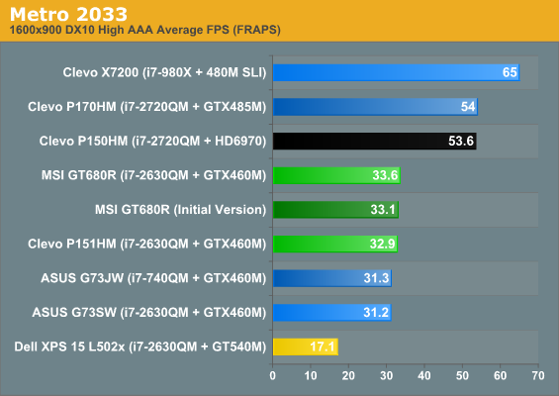Click the value 32.9 on the green bar
This screenshot has height=396, width=559.
click(x=382, y=244)
